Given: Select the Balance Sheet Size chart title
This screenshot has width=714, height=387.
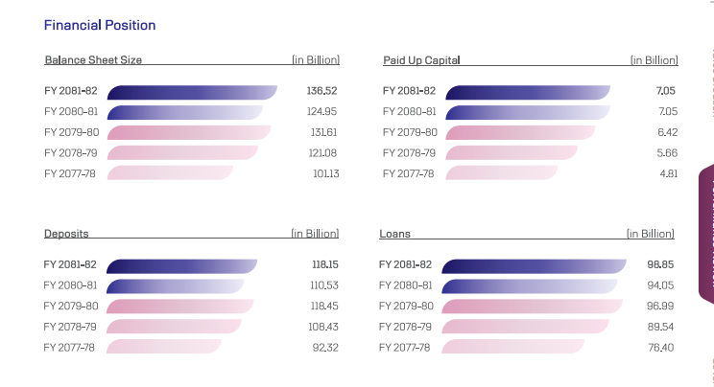Looking at the screenshot, I should [x=93, y=60].
